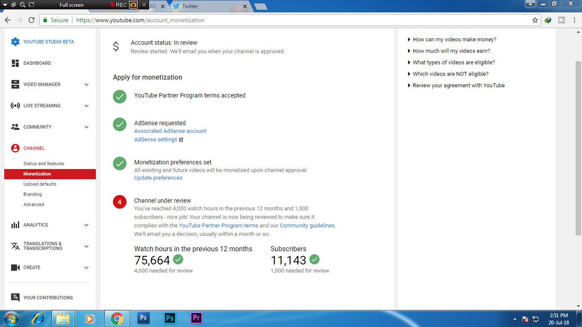Select the Monetization sidebar item
The image size is (582, 327).
50,174
